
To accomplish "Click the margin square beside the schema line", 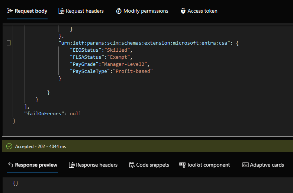I will coord(9,43).
